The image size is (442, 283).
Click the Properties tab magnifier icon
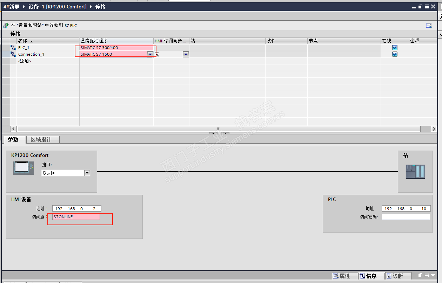[x=336, y=276]
